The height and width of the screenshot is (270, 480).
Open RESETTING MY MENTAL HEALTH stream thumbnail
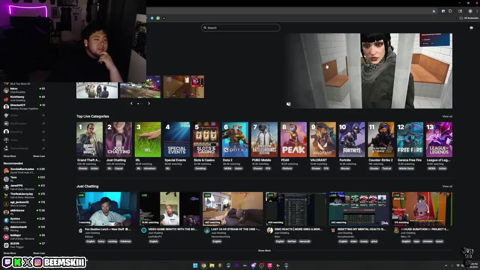359,208
